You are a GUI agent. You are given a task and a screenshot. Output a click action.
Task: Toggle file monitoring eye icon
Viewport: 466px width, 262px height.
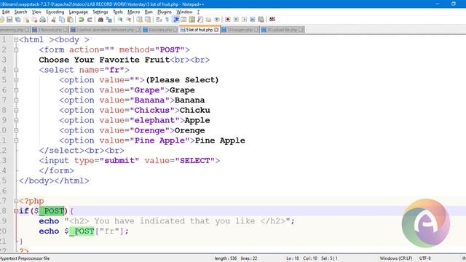(x=217, y=20)
